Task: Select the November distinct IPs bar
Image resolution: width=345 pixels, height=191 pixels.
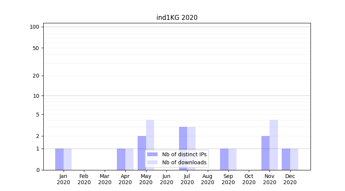Action: pyautogui.click(x=265, y=153)
